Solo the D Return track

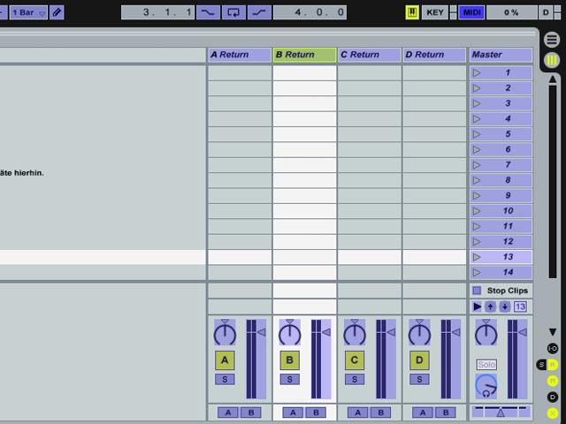pos(419,379)
